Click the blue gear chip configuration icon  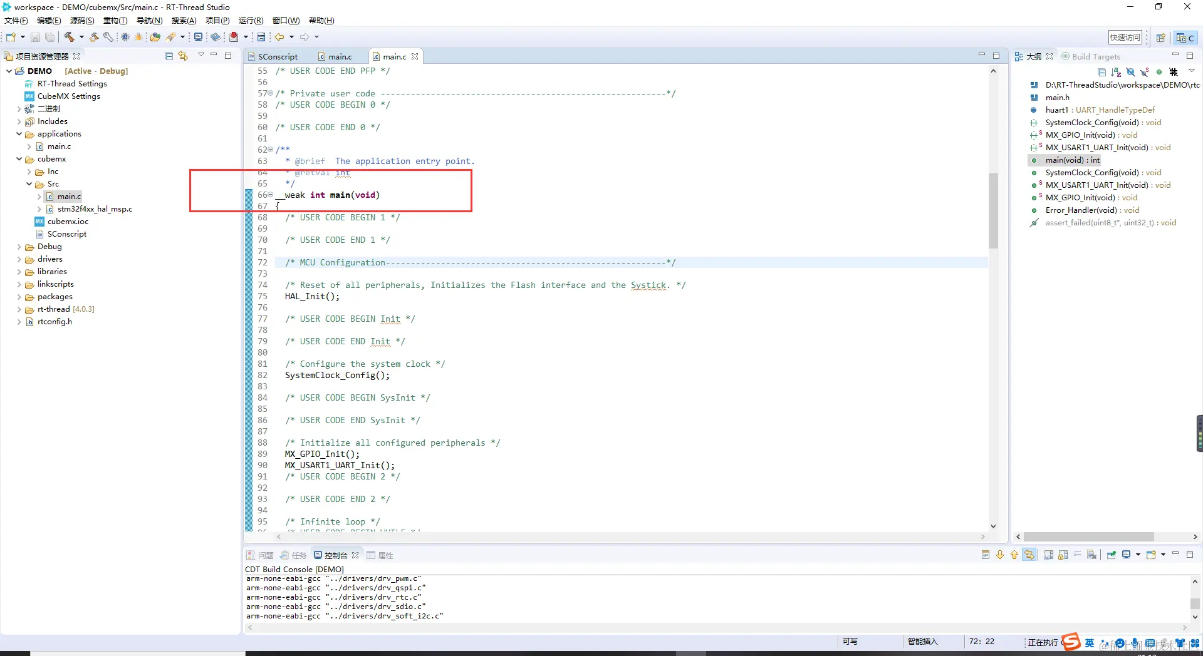point(125,38)
